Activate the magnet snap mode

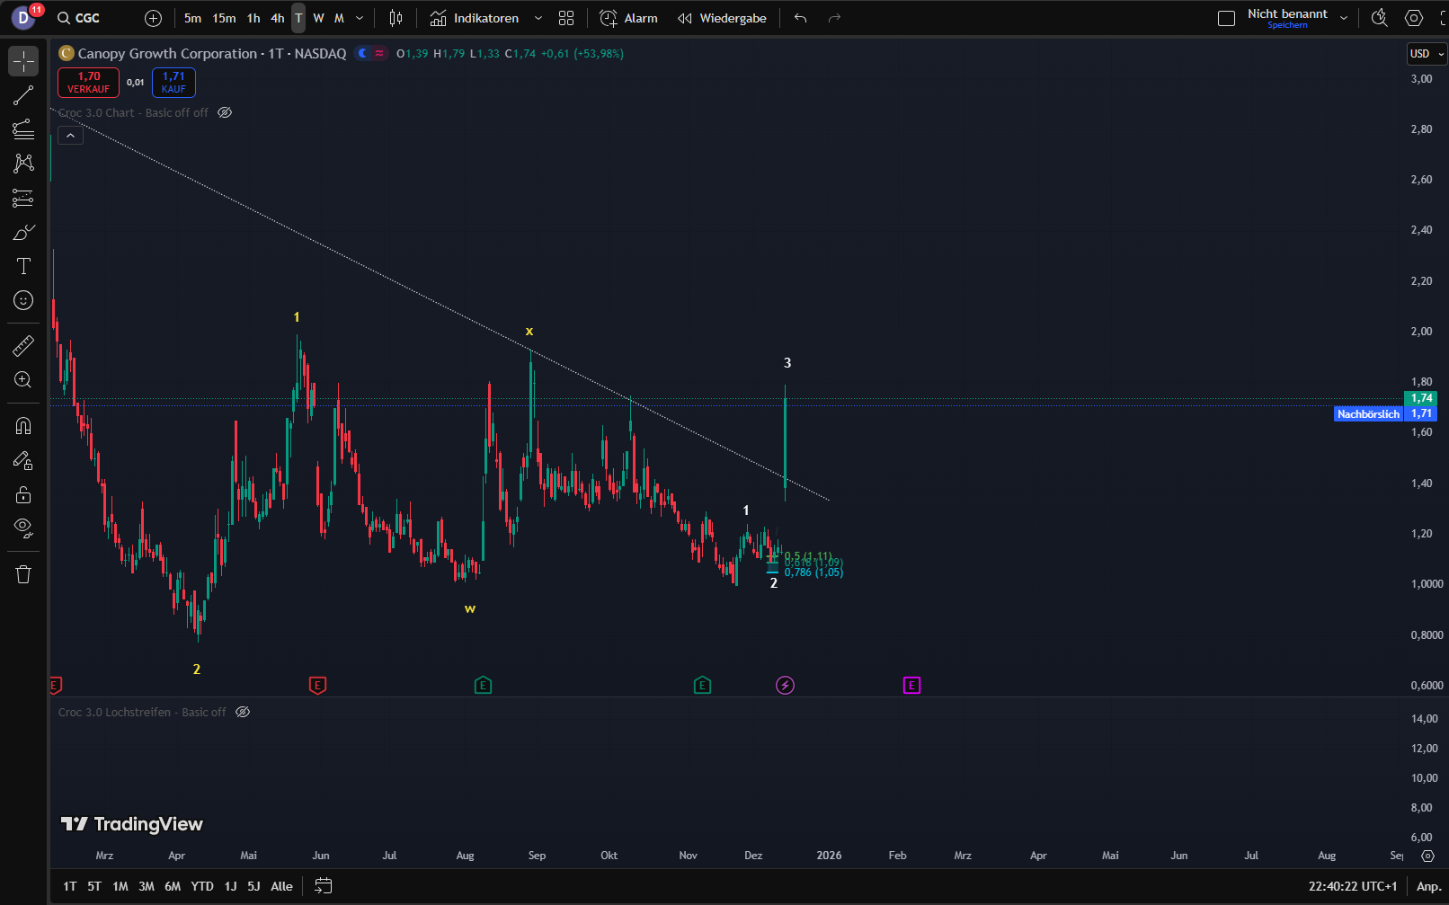tap(23, 426)
